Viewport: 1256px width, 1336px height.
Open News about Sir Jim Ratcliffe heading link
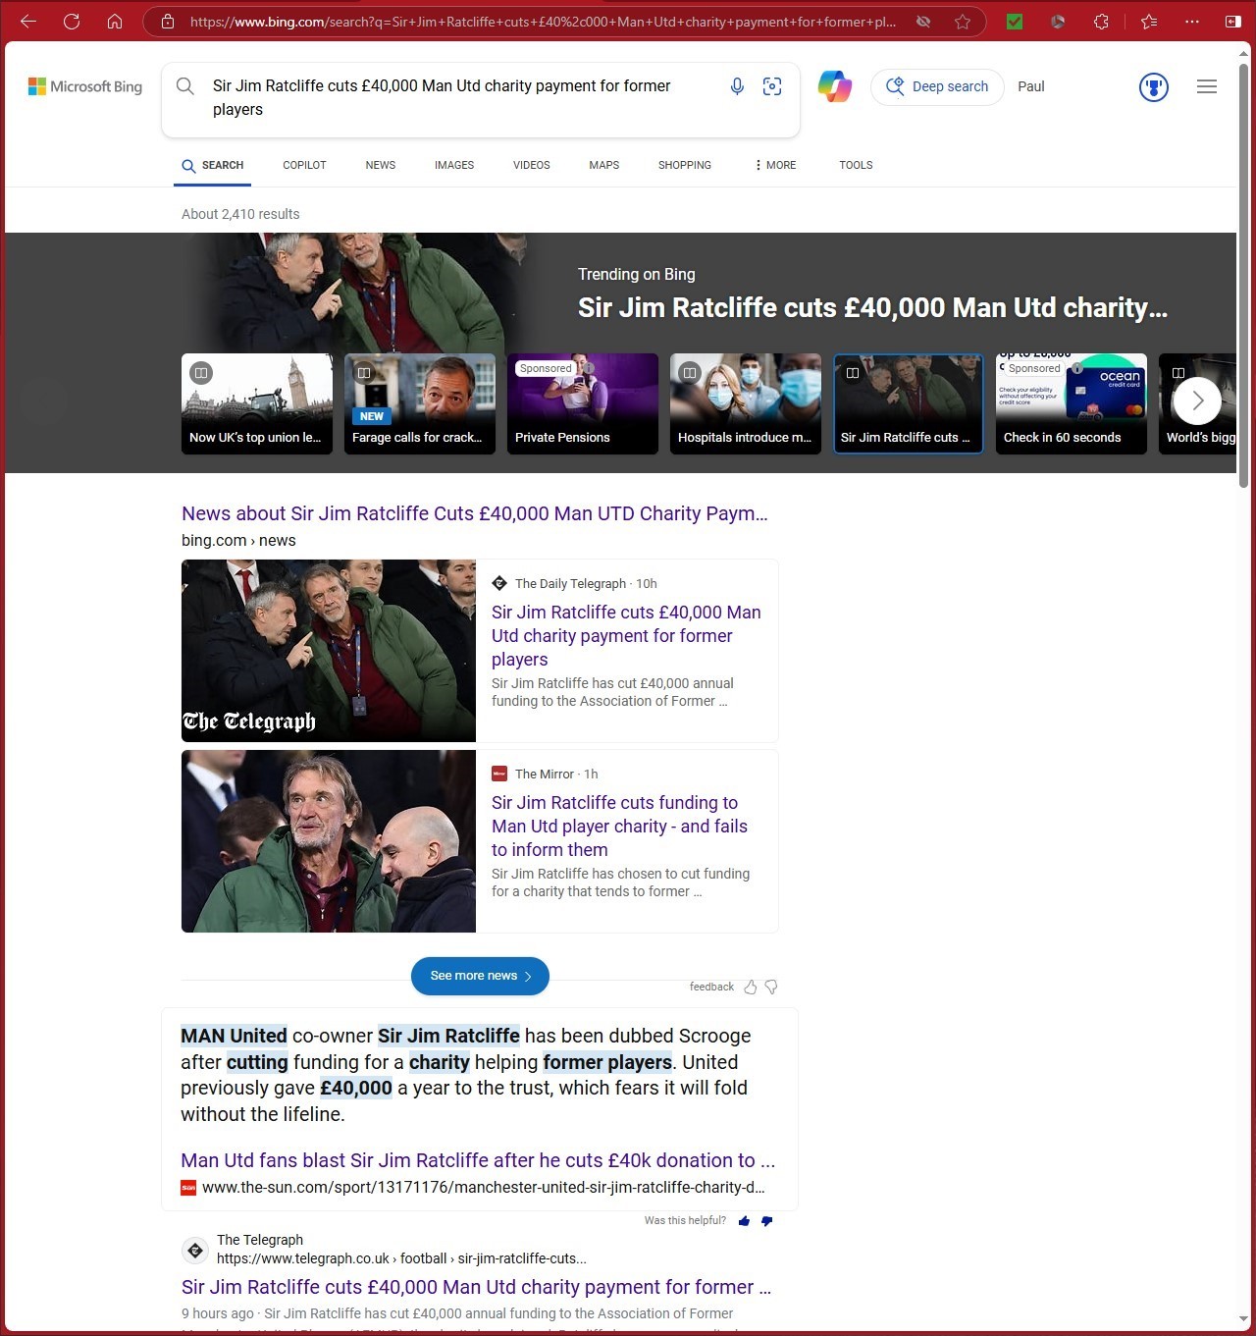pos(475,513)
